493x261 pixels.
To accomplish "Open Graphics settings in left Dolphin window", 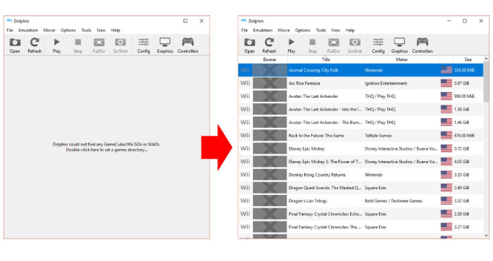I will pos(165,45).
